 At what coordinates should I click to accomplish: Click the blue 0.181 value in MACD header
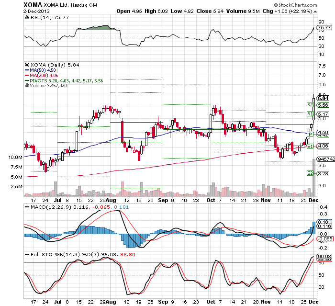pos(122,207)
